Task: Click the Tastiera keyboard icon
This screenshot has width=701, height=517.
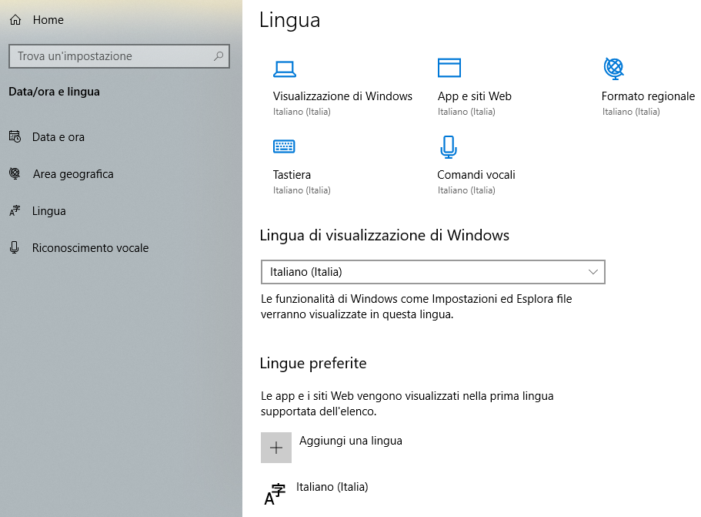Action: click(x=284, y=146)
